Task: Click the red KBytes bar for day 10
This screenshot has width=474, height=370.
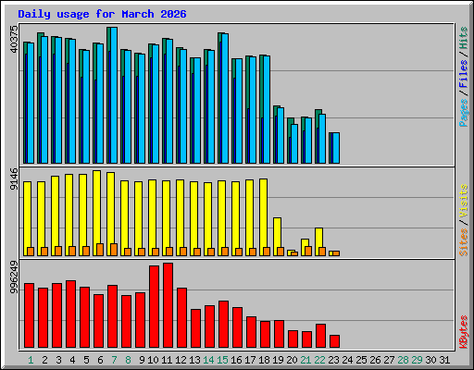Action: (154, 307)
